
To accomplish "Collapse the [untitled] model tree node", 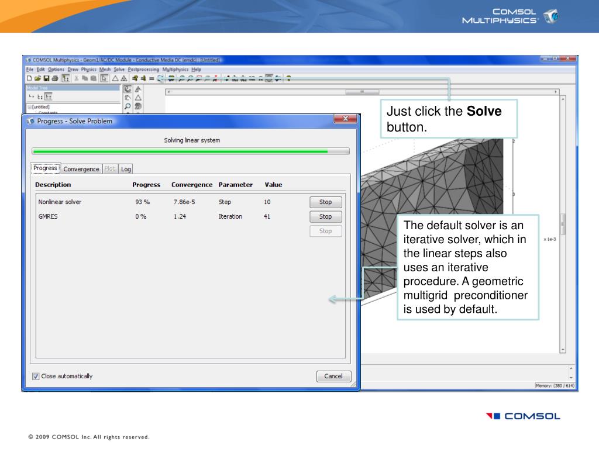I will coord(29,107).
